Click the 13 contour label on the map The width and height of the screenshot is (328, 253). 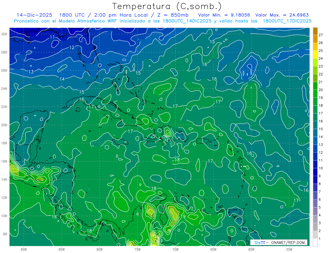click(31, 72)
